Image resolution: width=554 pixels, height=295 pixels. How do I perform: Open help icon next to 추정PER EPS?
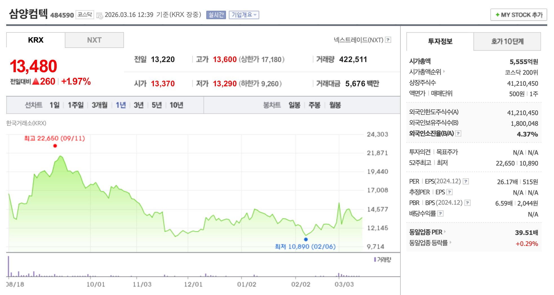(450, 192)
